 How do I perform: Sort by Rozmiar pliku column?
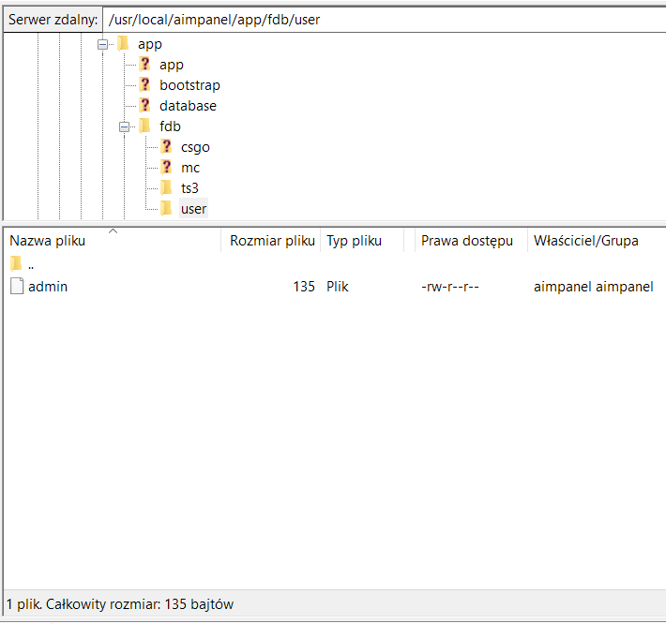[272, 241]
